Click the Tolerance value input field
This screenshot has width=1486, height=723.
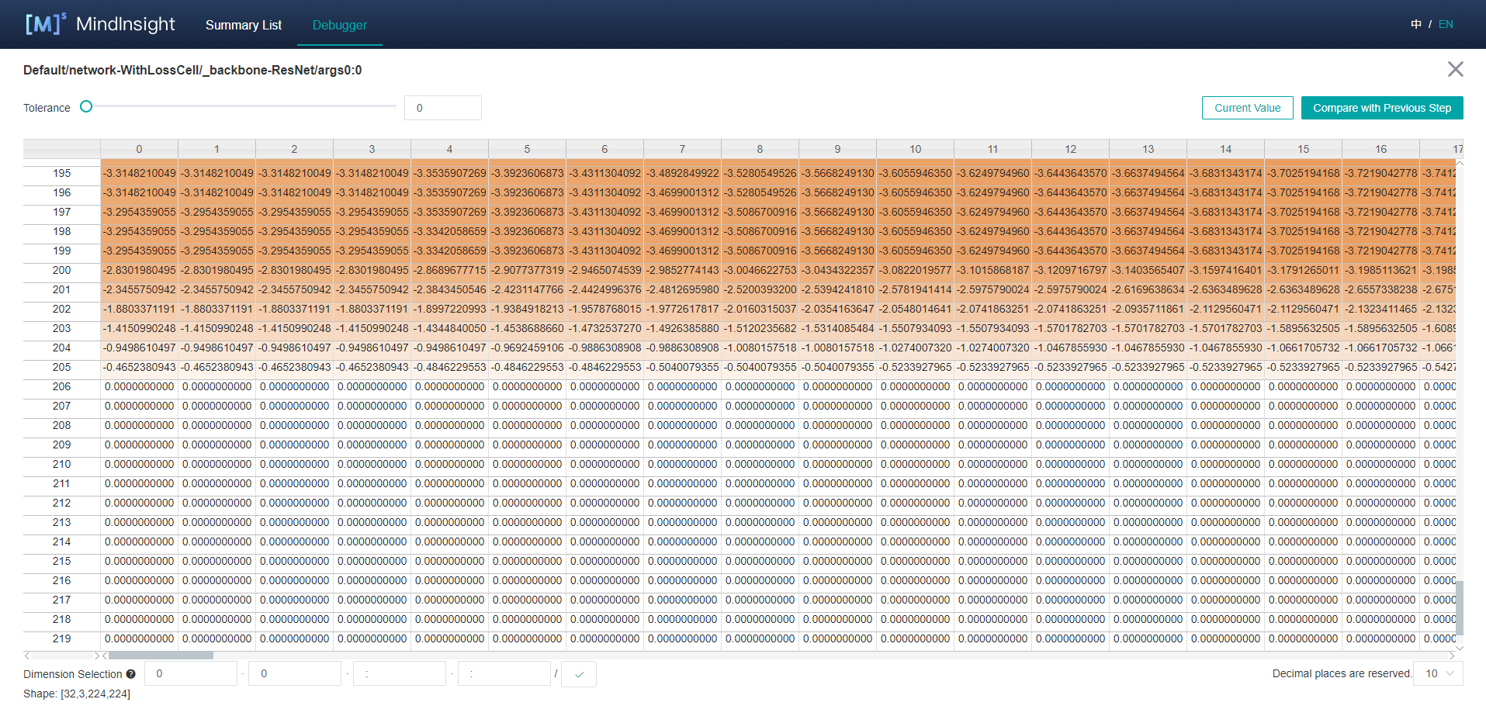point(442,108)
